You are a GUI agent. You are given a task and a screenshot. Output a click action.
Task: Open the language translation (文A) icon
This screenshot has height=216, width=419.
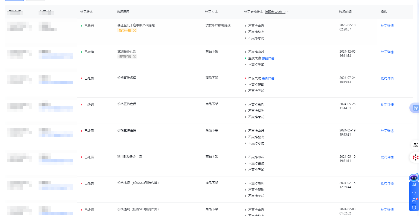click(x=415, y=145)
